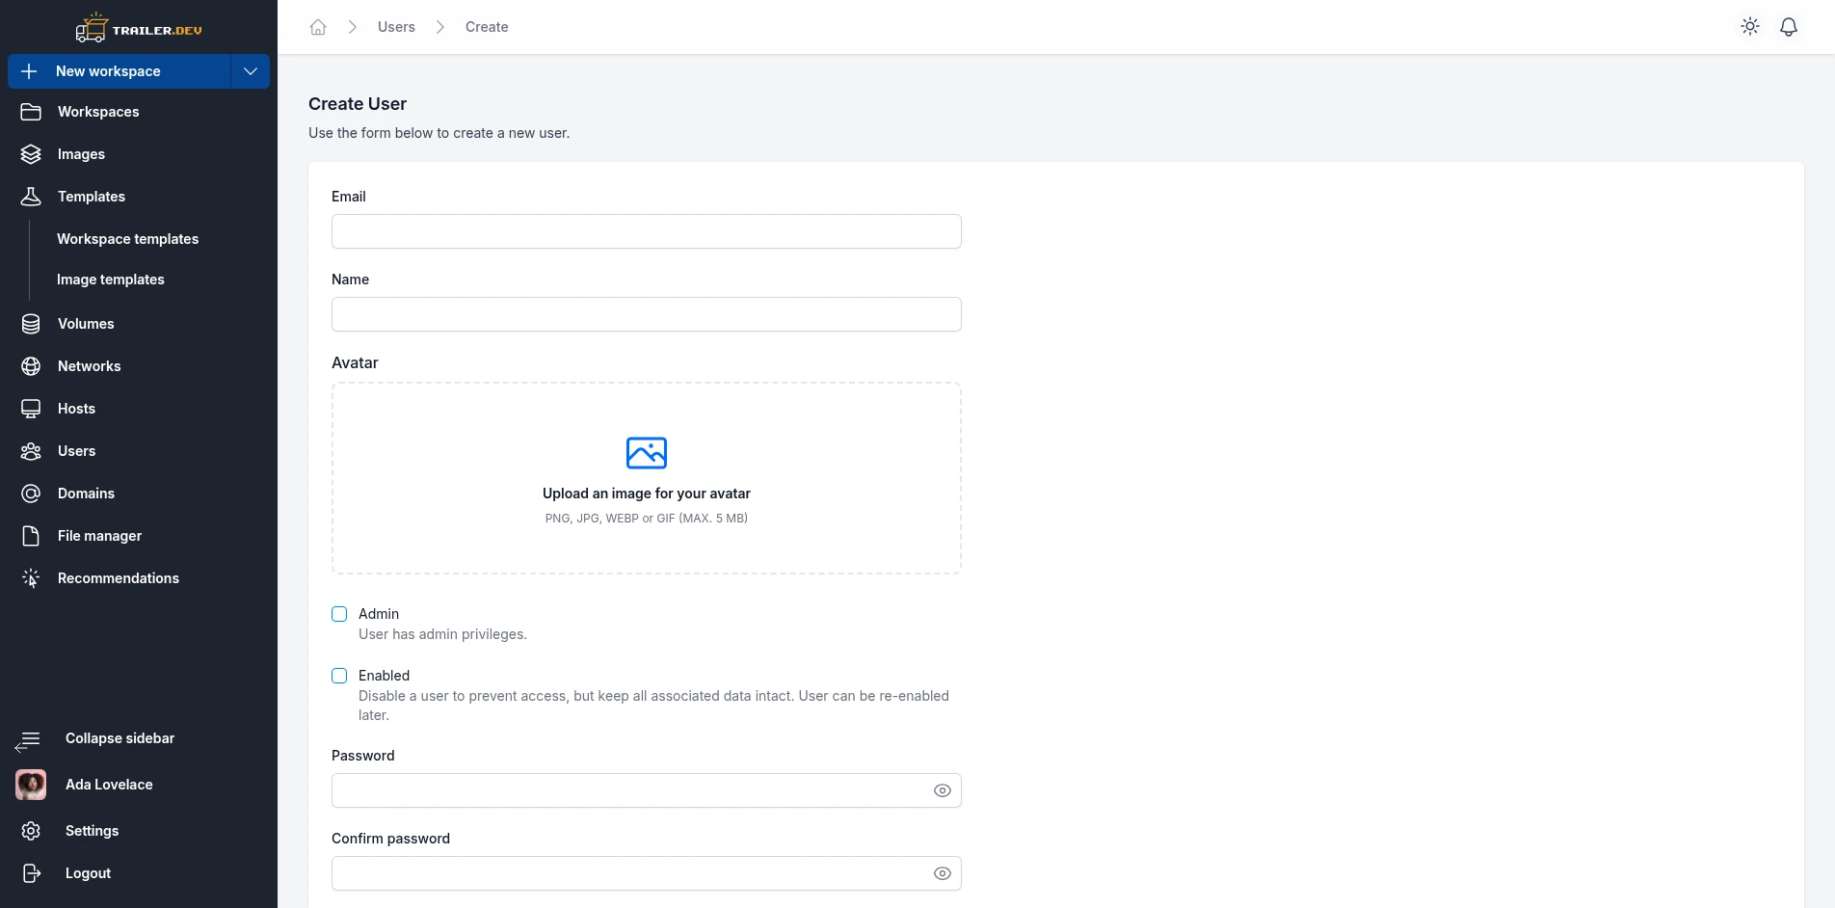Toggle light theme sun icon
This screenshot has width=1835, height=908.
coord(1750,27)
